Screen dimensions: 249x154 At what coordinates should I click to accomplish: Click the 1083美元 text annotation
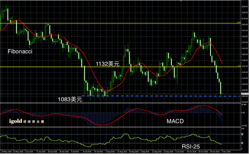tap(70, 99)
